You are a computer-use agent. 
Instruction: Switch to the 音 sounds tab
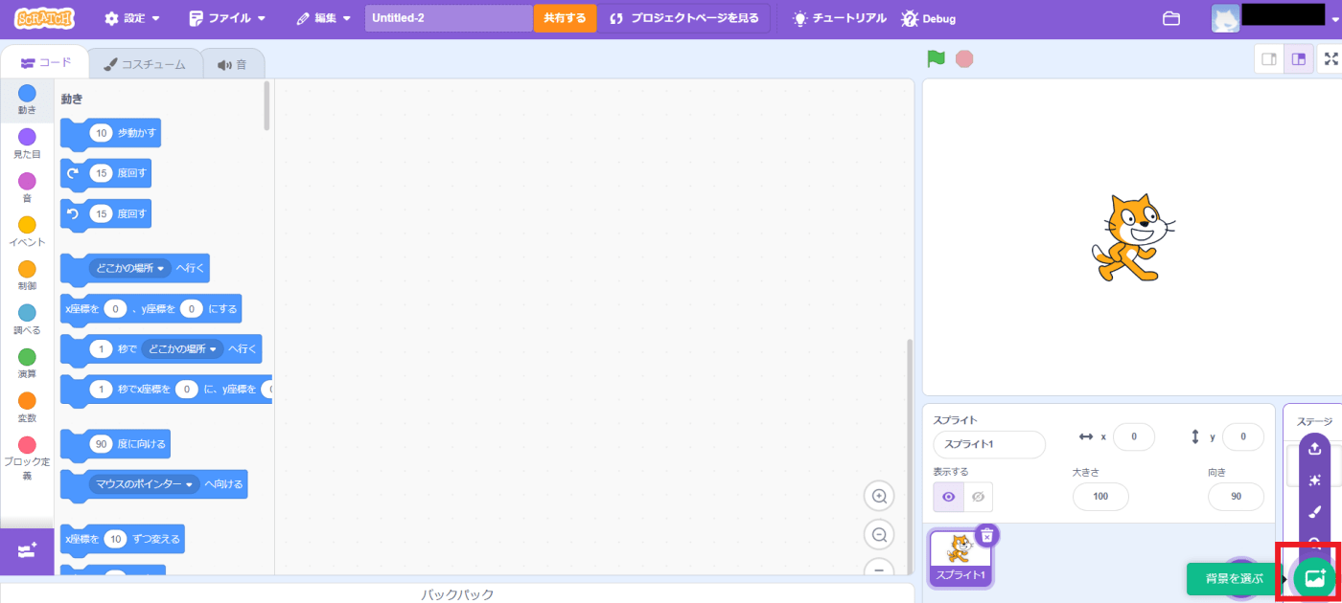pyautogui.click(x=233, y=64)
